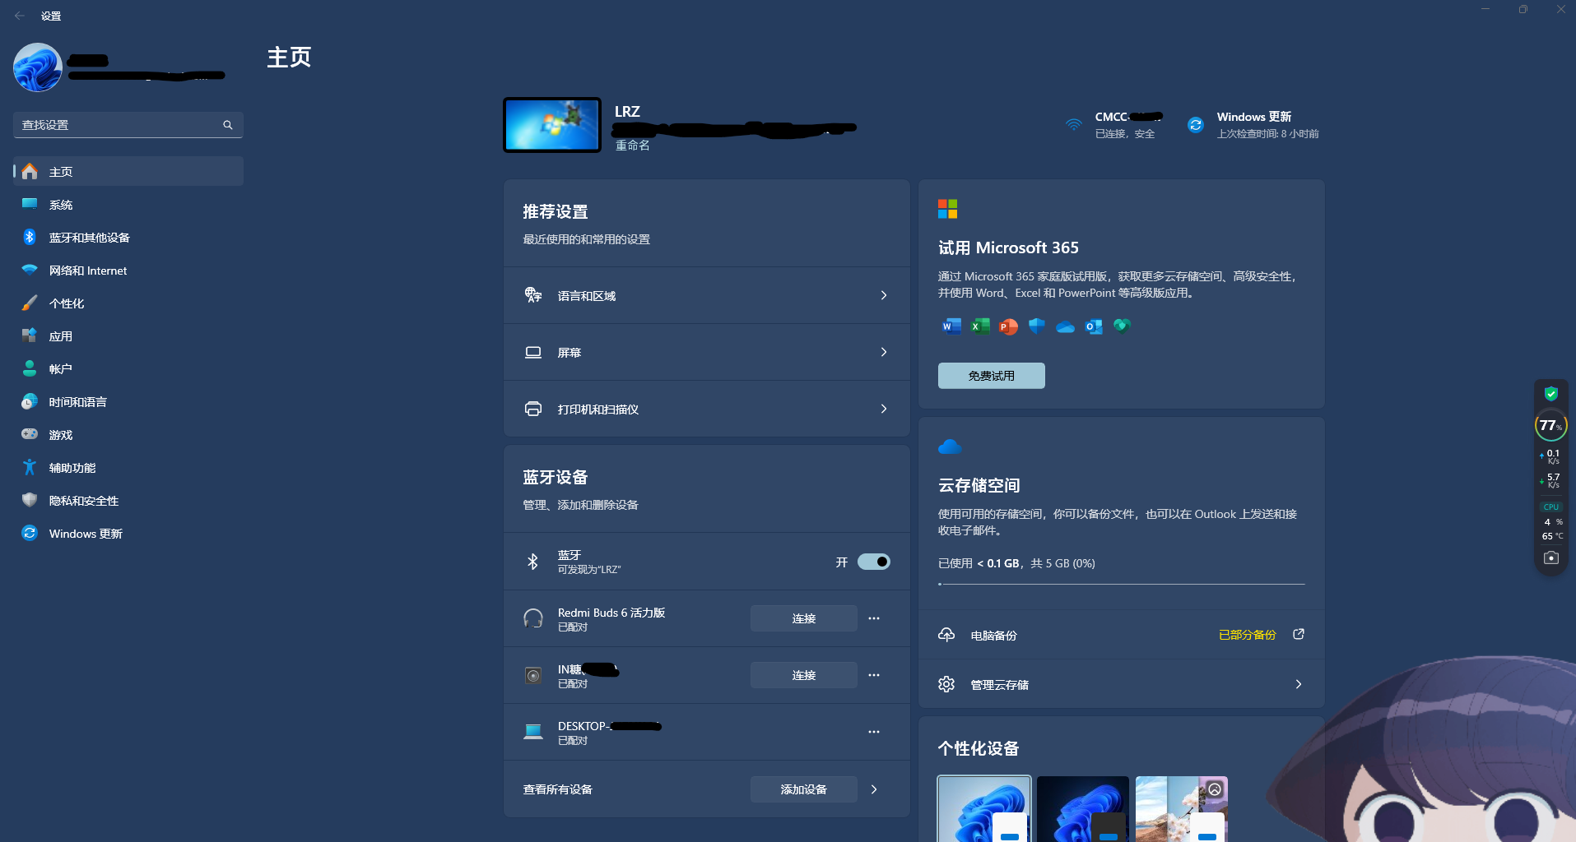Viewport: 1576px width, 842px height.
Task: Click the search magnifier icon
Action: point(228,125)
